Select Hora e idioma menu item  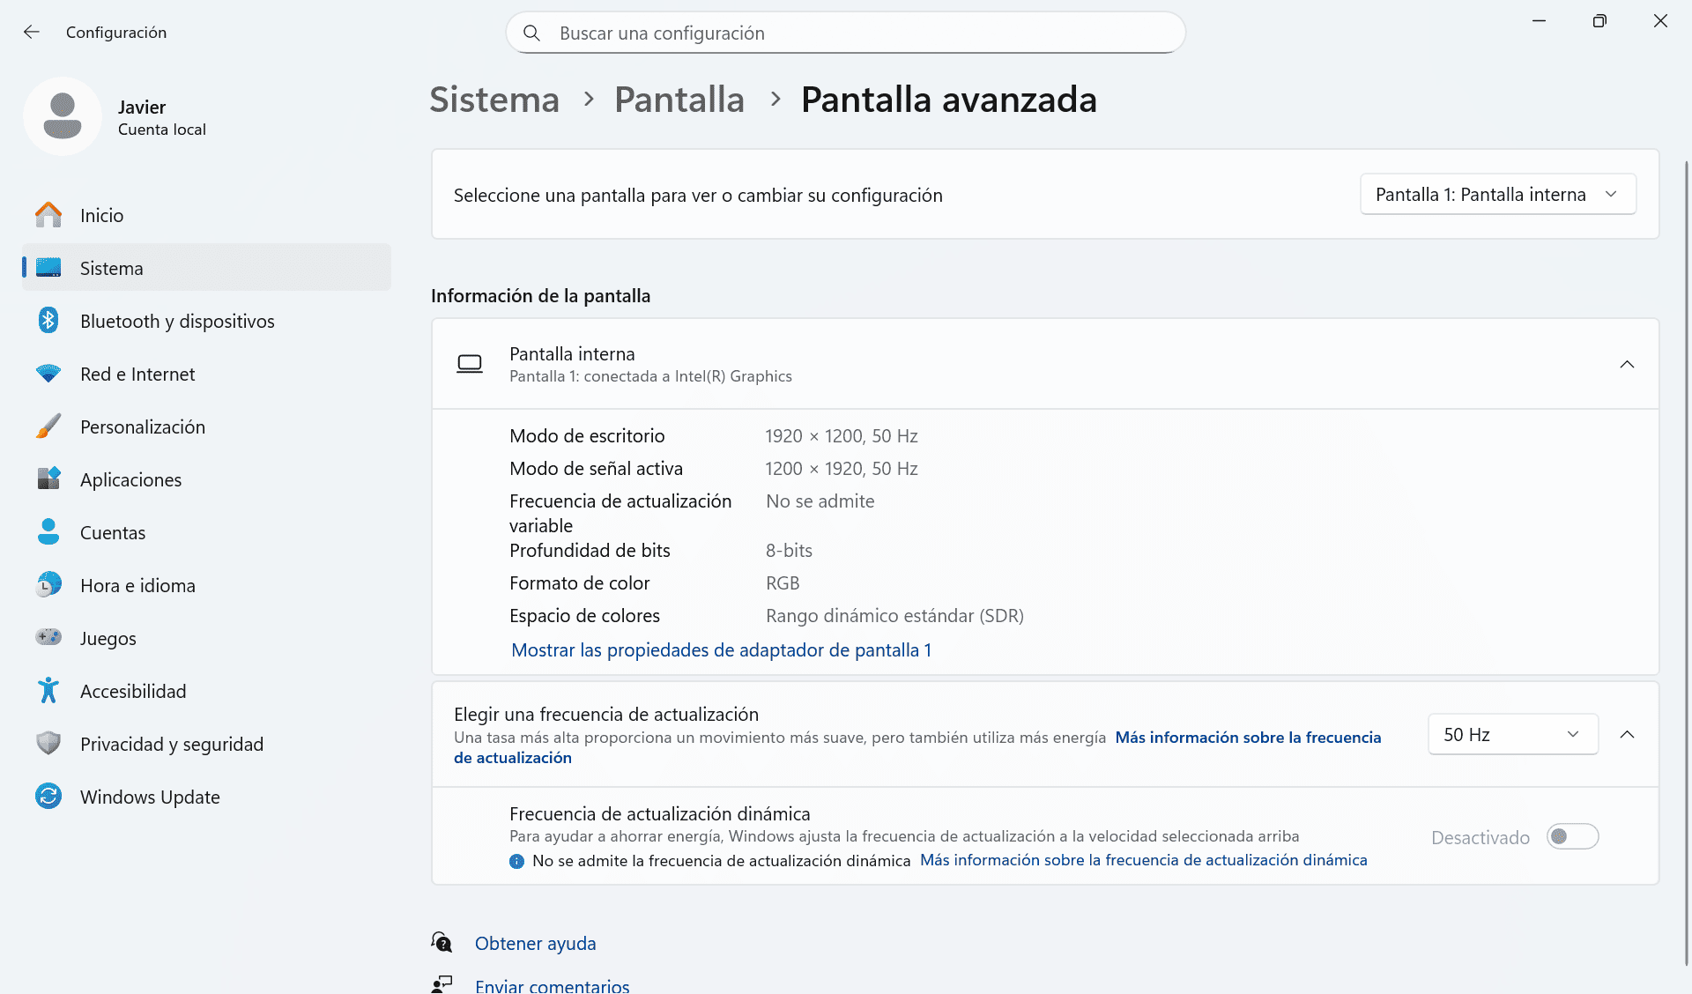coord(137,585)
